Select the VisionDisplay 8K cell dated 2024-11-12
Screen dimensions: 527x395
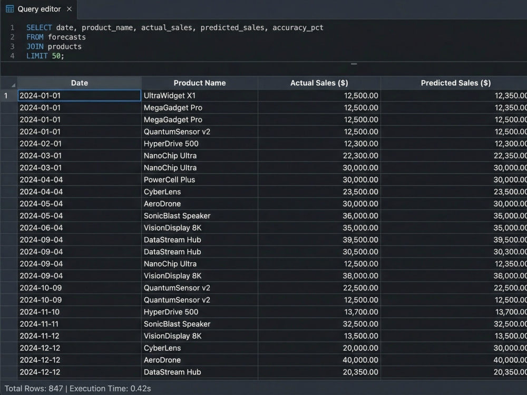[x=200, y=336]
